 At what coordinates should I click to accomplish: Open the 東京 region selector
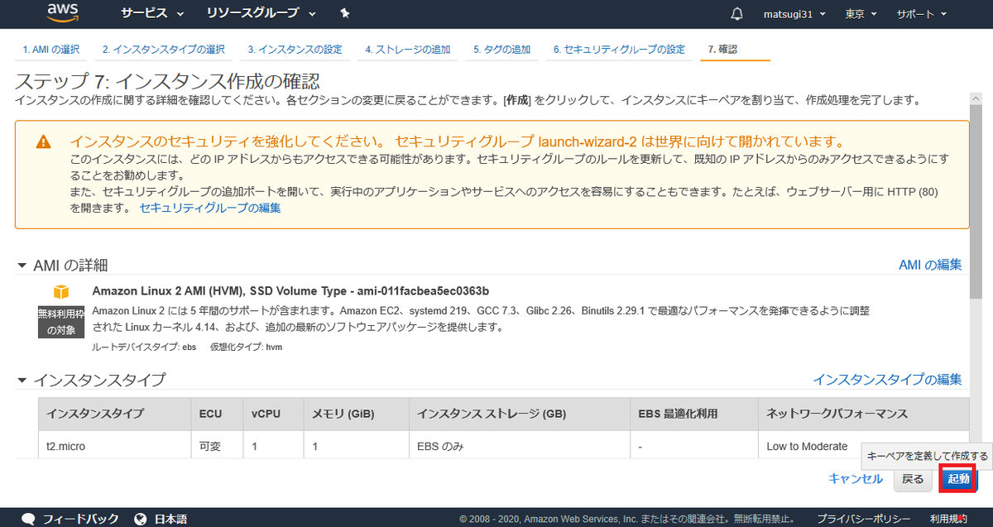(x=861, y=14)
